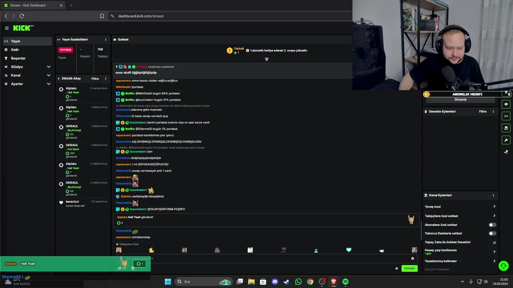Open Spotify from the taskbar

click(345, 282)
